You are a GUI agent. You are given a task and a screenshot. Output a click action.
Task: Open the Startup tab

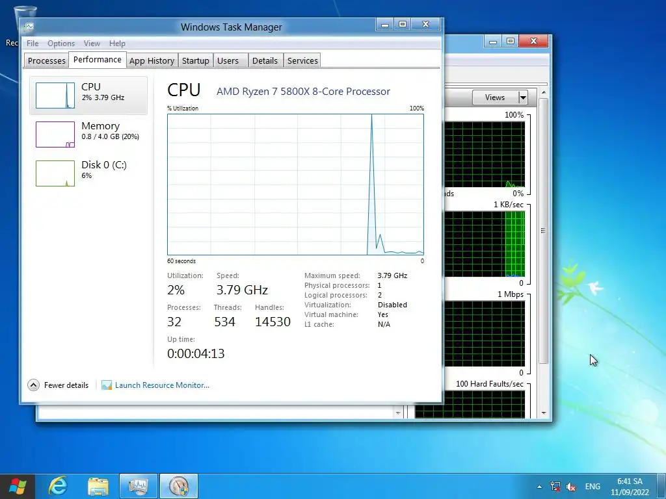[x=195, y=60]
